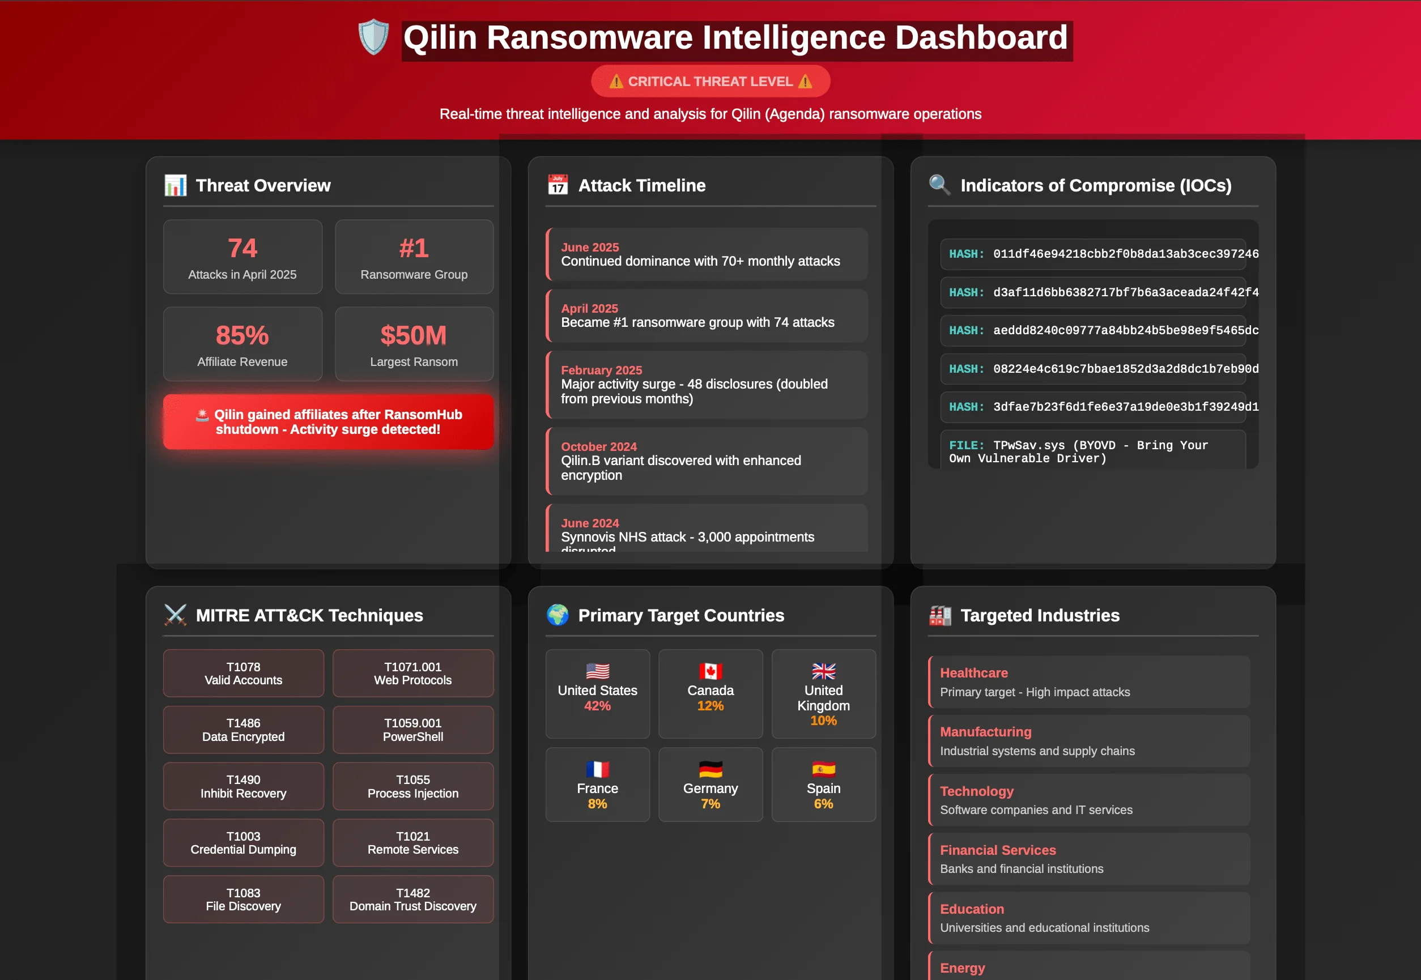Click the United States flag icon

pos(598,671)
